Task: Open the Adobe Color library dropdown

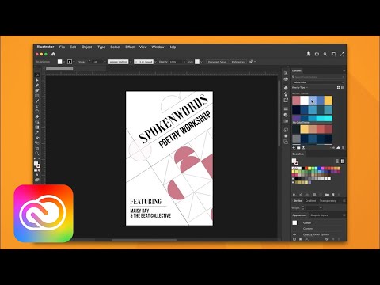Action: pos(318,82)
